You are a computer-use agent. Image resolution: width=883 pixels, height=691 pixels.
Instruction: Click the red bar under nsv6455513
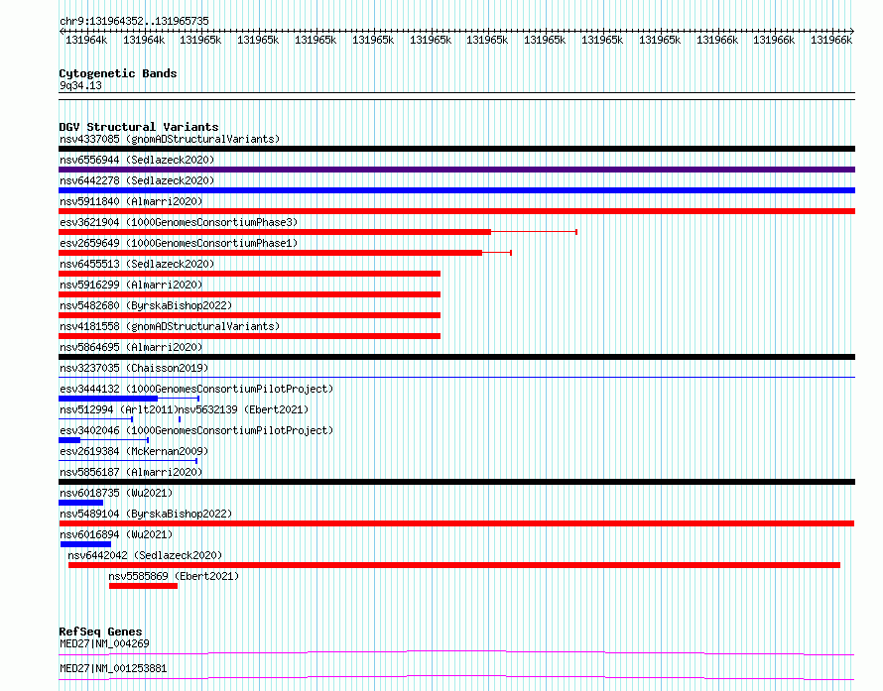(249, 274)
